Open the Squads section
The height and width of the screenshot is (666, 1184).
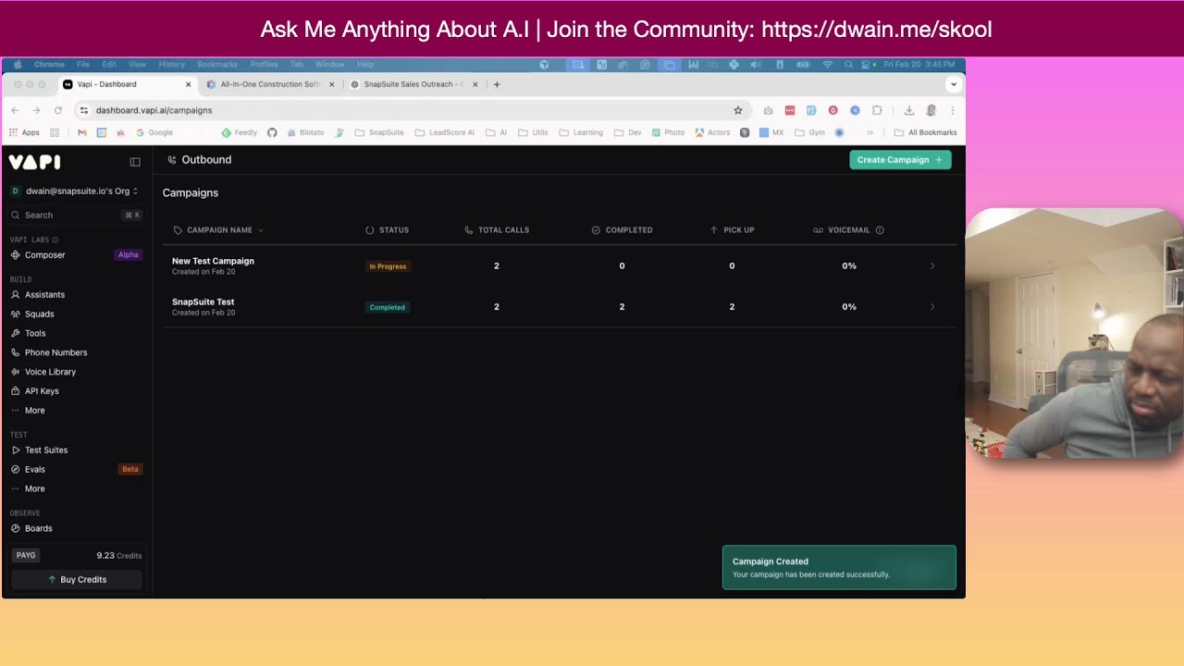[76, 314]
